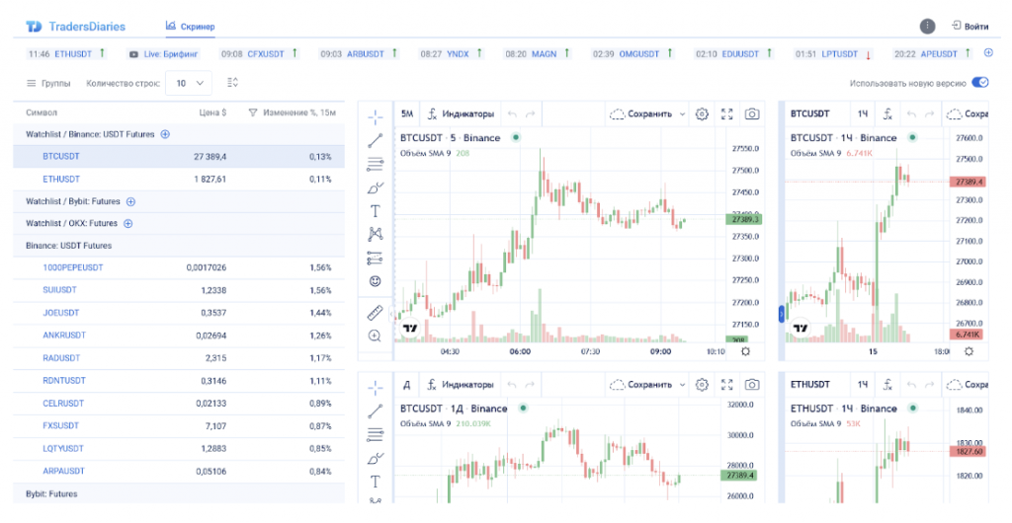Select the brush drawing tool in BTCUSDT 5M chart
1012x523 pixels.
coord(375,188)
